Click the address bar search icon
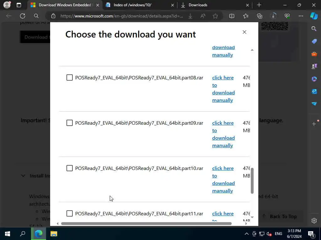 tap(36, 16)
